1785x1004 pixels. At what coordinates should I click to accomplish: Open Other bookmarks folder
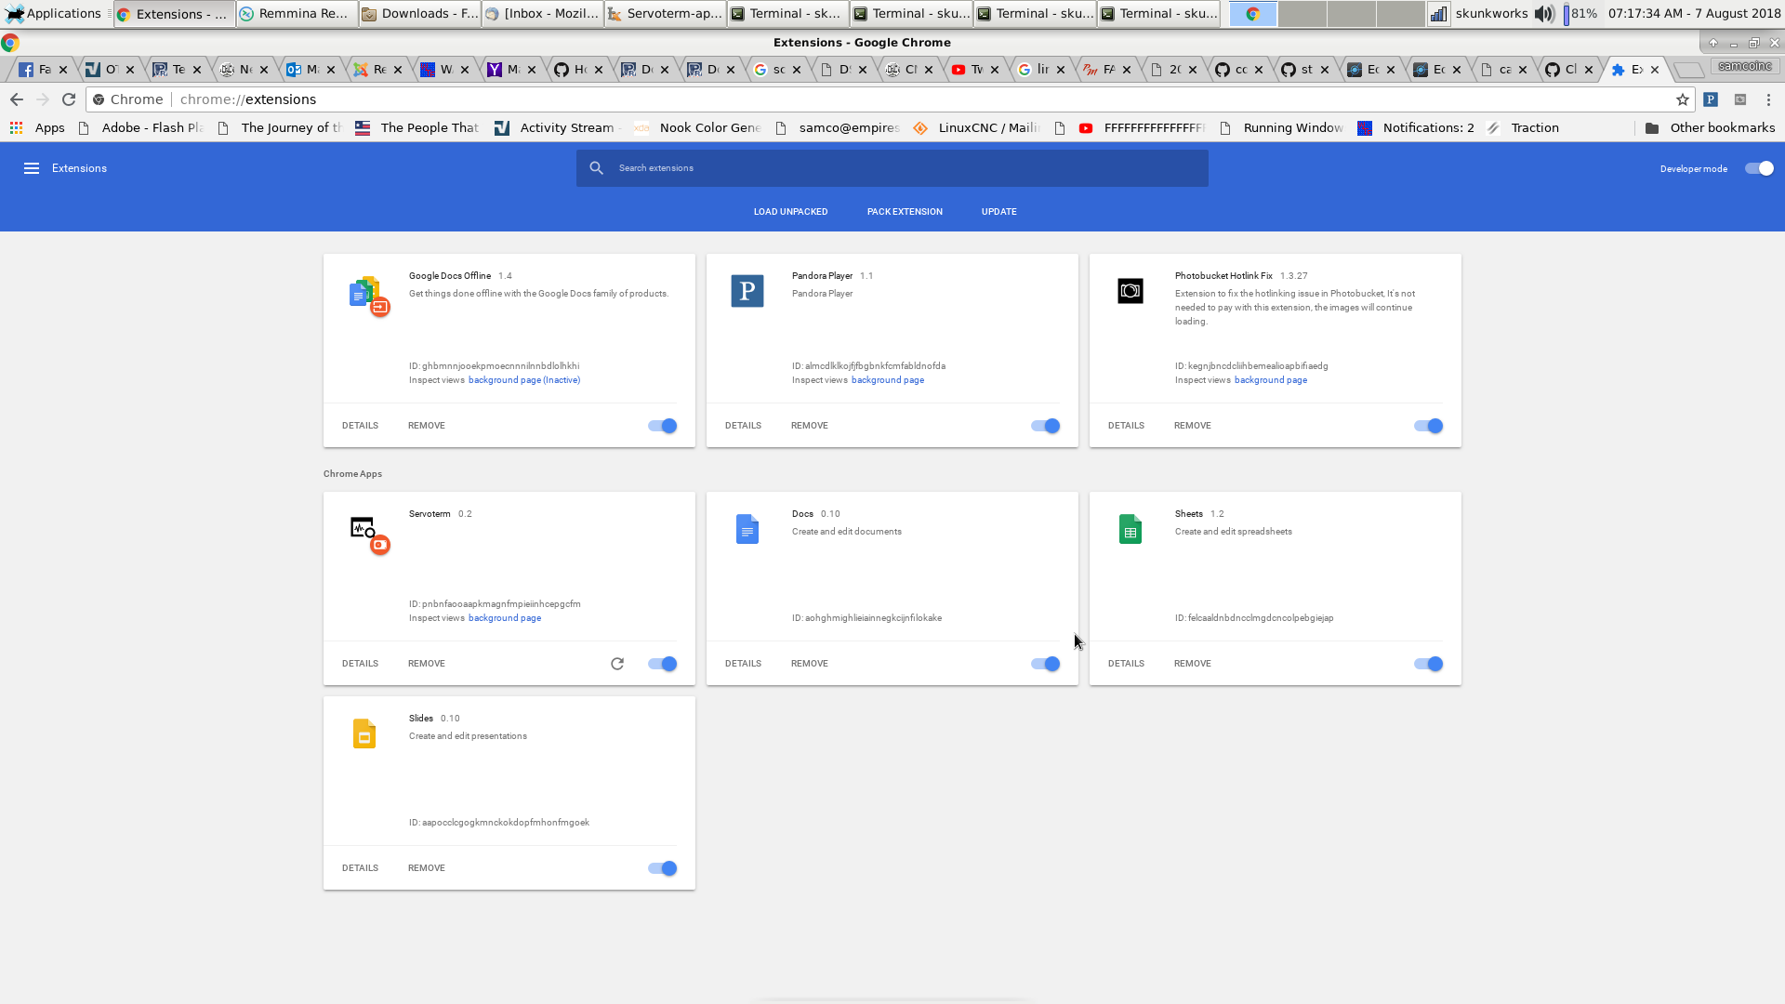point(1710,128)
